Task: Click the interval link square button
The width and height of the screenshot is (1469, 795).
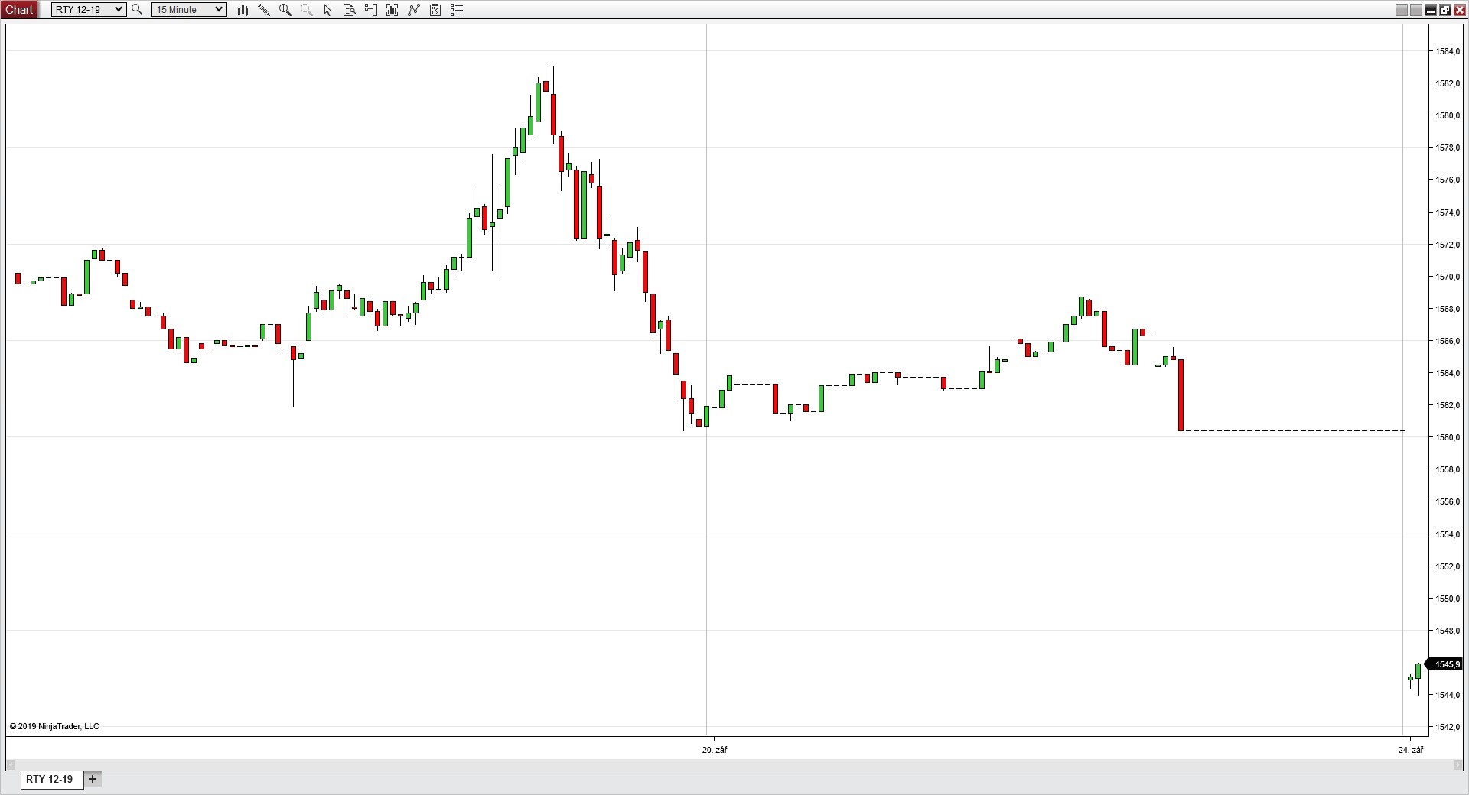Action: tap(1416, 10)
